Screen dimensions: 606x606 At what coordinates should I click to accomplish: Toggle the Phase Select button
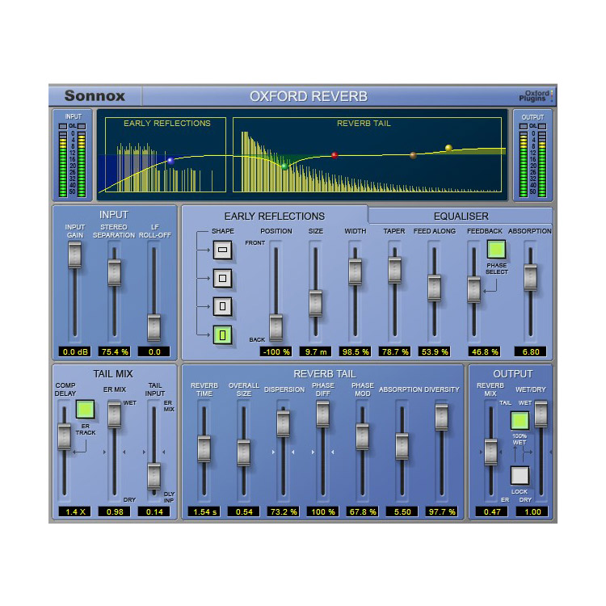(x=496, y=250)
